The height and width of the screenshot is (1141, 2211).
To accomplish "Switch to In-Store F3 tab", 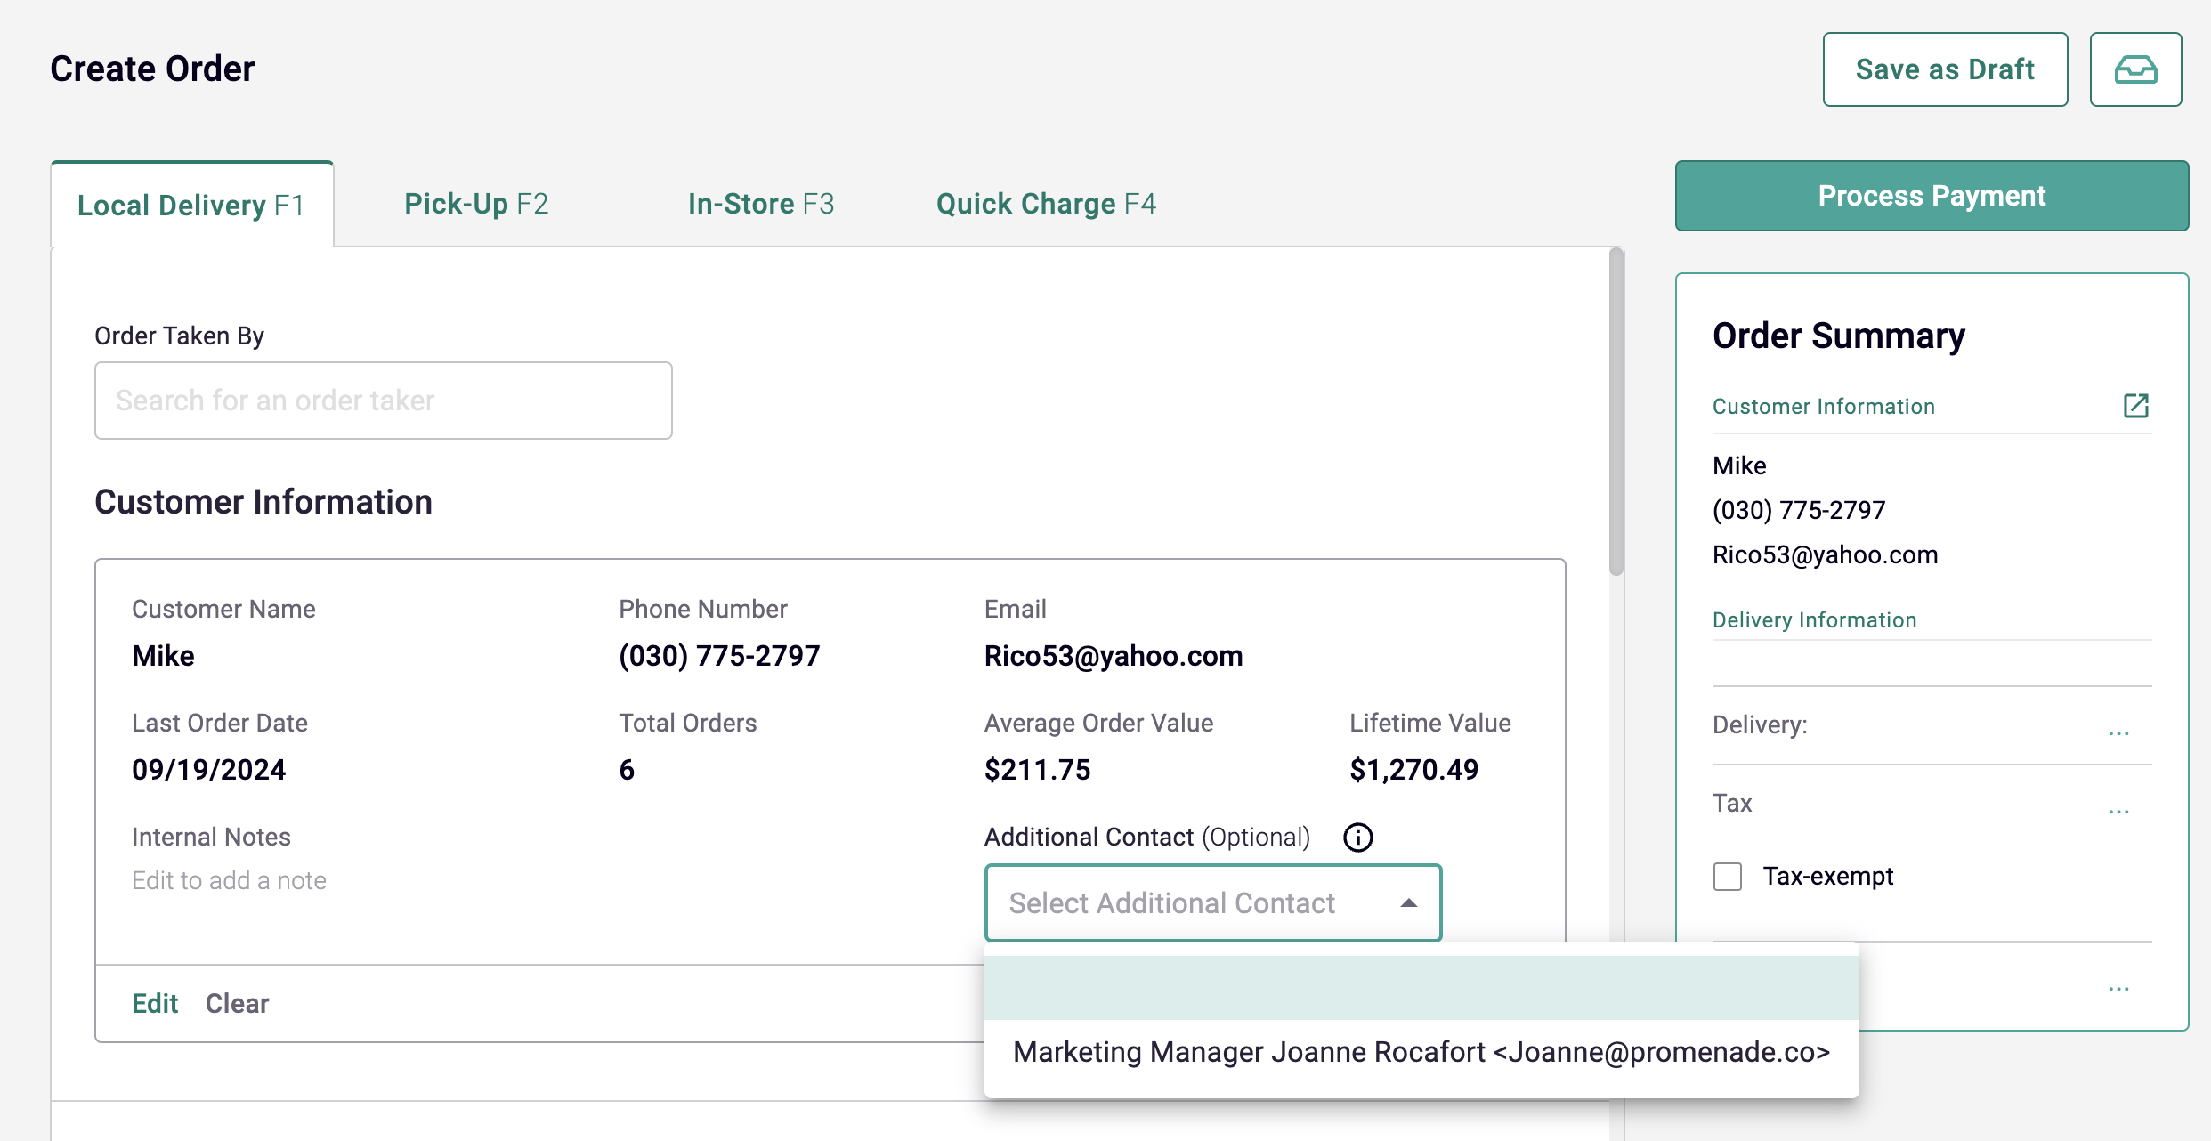I will tap(761, 204).
